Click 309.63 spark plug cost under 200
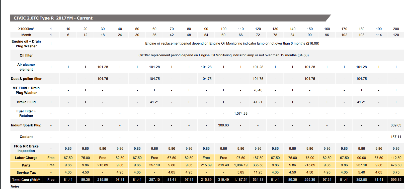 (x=396, y=125)
